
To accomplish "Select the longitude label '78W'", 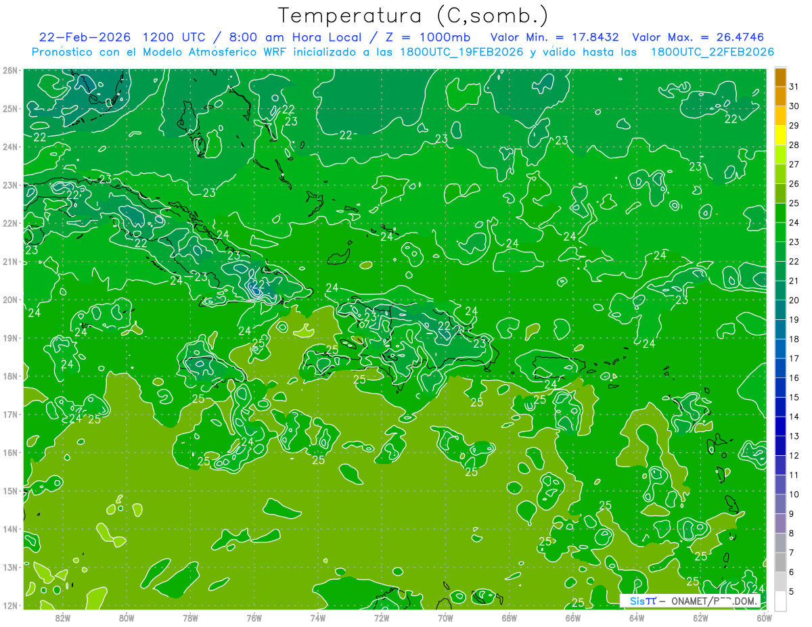I will click(x=190, y=618).
